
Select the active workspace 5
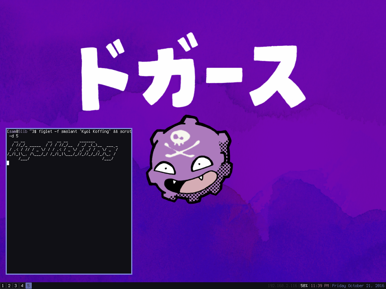pos(29,286)
